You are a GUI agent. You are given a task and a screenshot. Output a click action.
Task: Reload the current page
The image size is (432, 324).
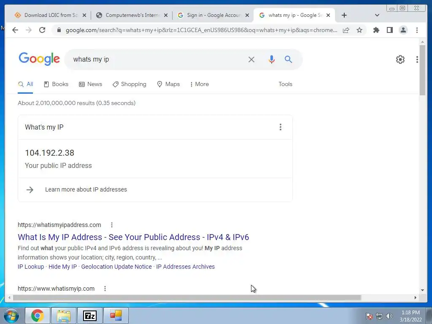[42, 30]
